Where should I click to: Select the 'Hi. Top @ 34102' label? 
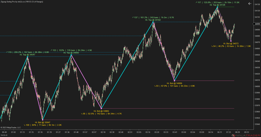click(153, 20)
